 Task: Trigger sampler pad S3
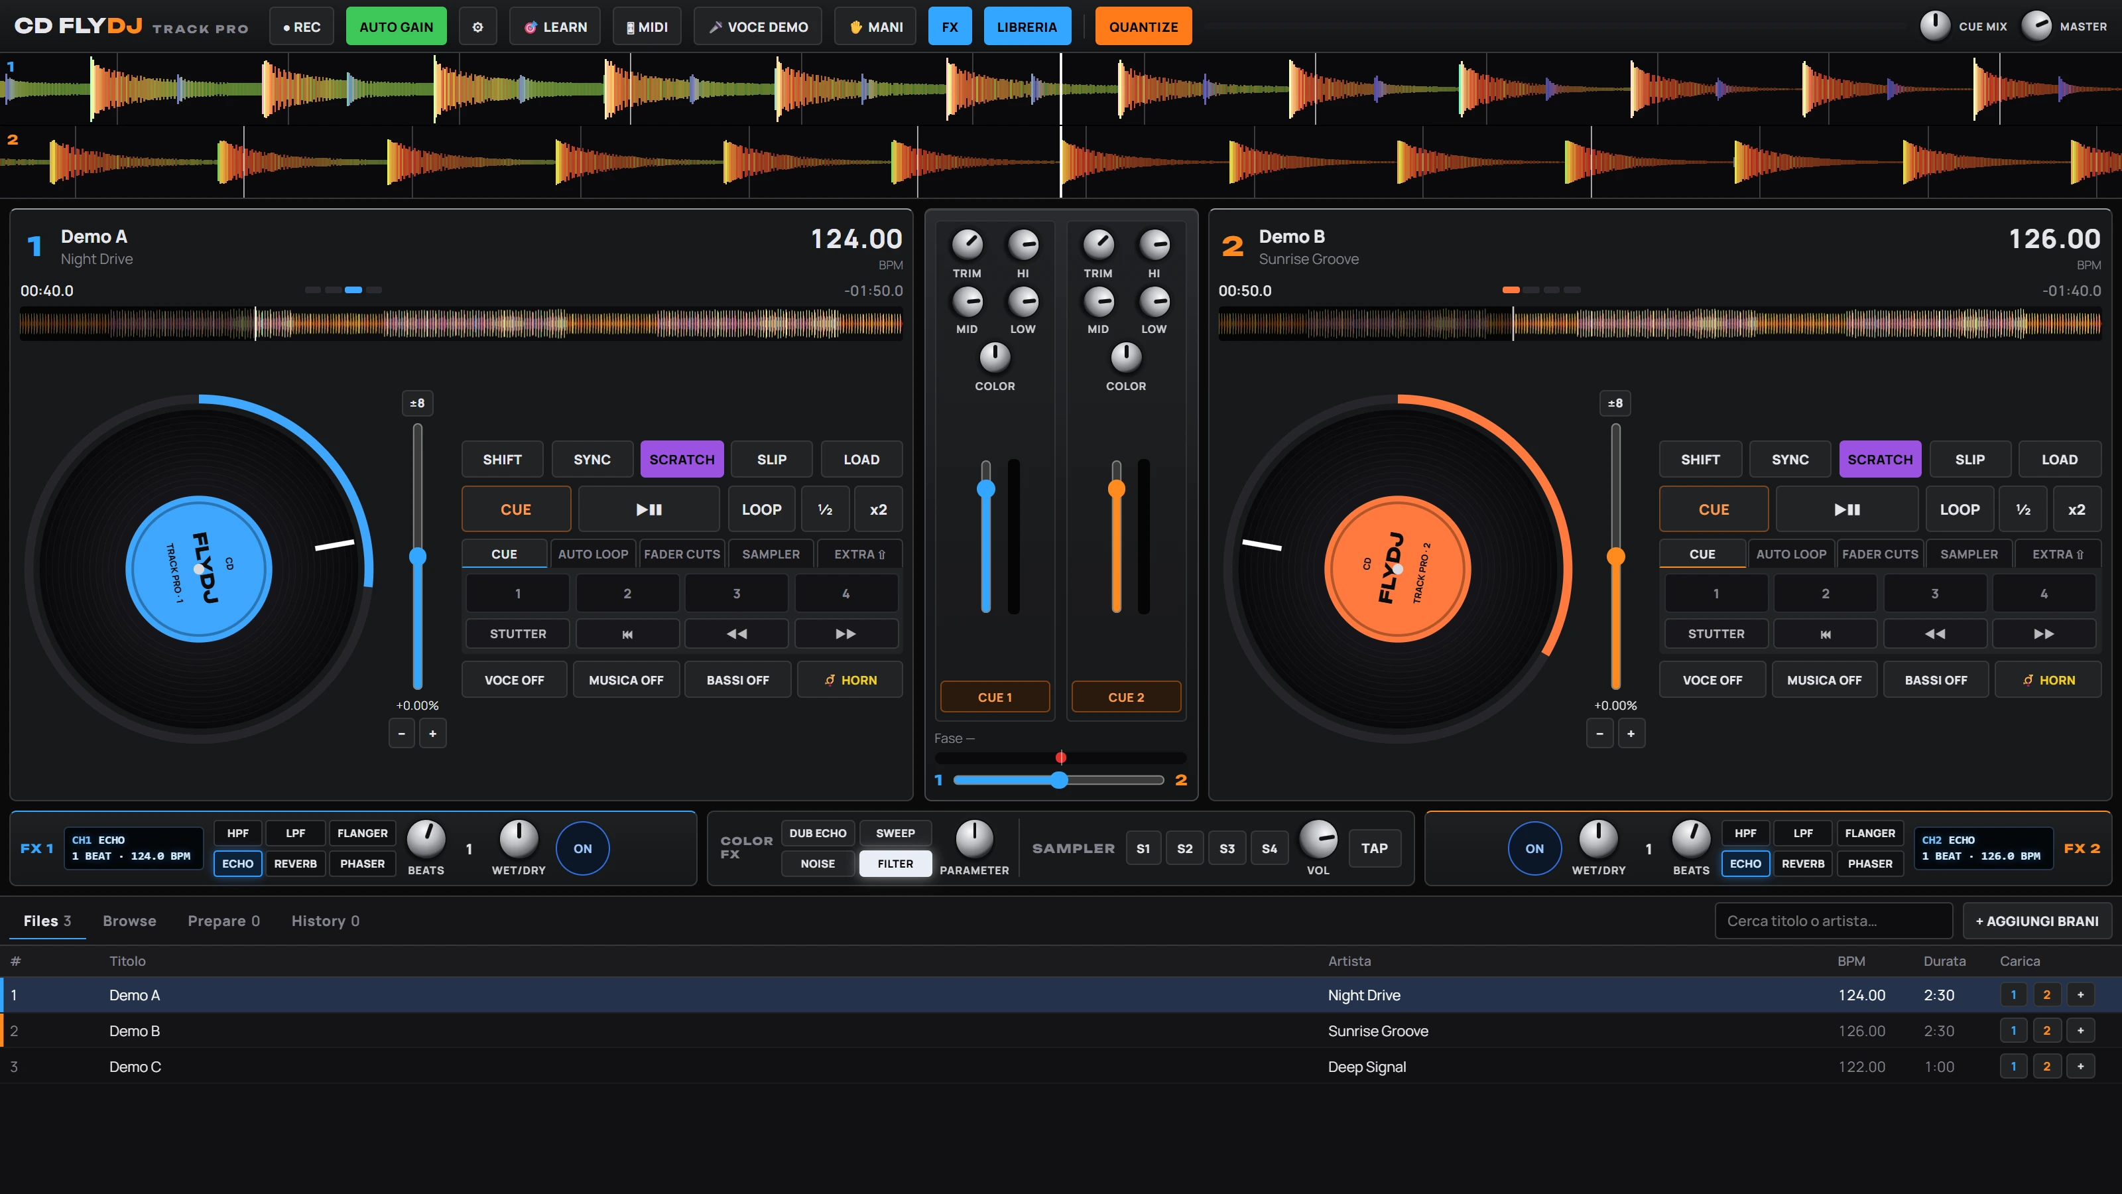(1227, 848)
